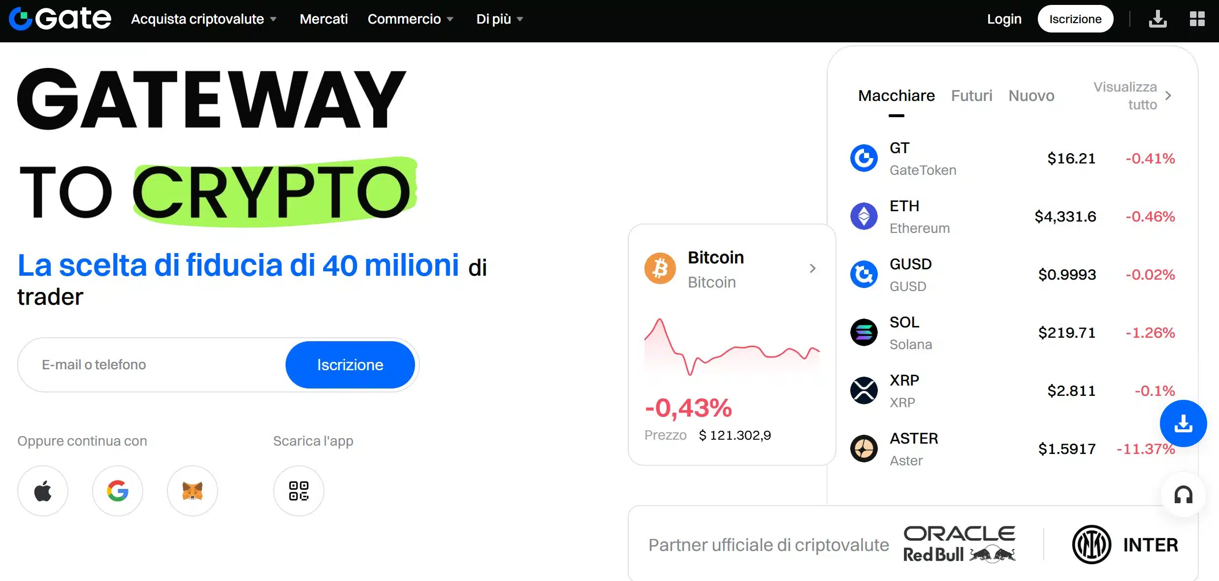1219x581 pixels.
Task: Continue with Google sign-in icon
Action: tap(118, 491)
